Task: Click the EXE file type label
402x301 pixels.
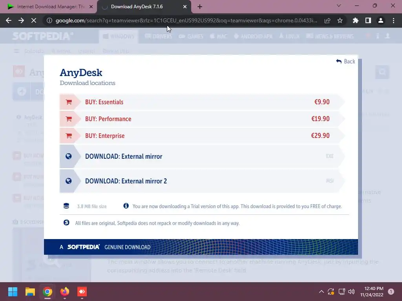Action: 330,156
